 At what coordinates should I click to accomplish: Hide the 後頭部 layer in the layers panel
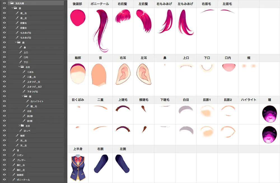pyautogui.click(x=4, y=175)
